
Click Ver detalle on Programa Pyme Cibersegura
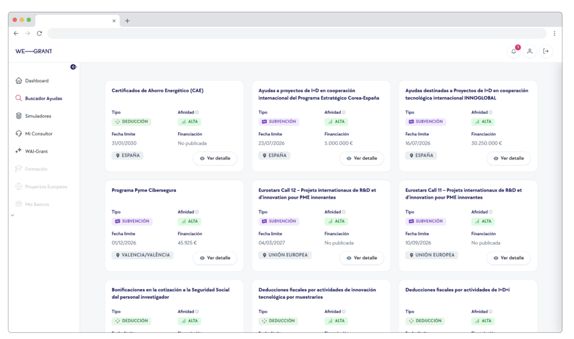(x=215, y=258)
